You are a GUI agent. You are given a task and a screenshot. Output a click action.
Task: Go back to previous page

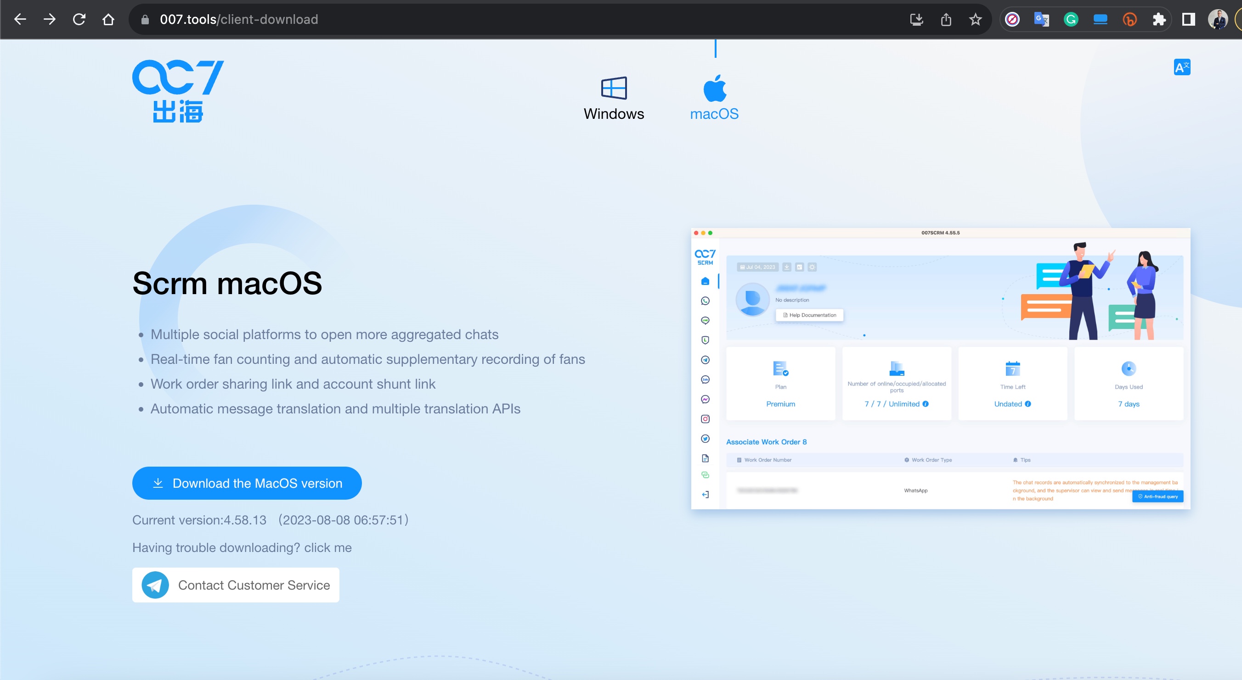[x=20, y=19]
